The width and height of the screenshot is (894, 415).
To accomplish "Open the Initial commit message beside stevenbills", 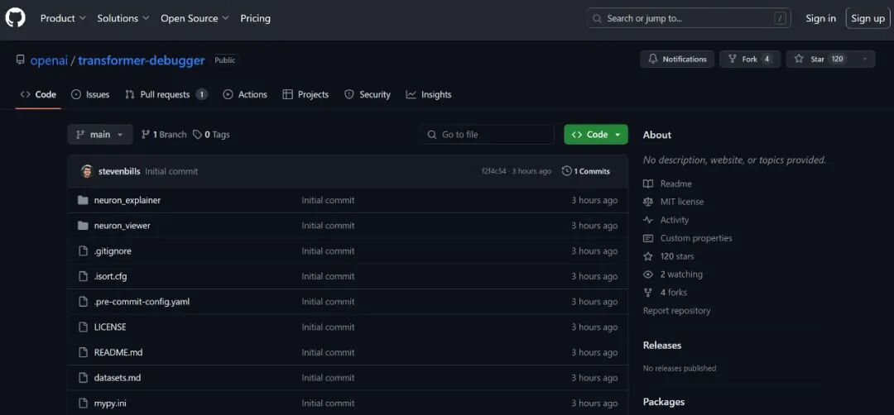I will (x=171, y=171).
